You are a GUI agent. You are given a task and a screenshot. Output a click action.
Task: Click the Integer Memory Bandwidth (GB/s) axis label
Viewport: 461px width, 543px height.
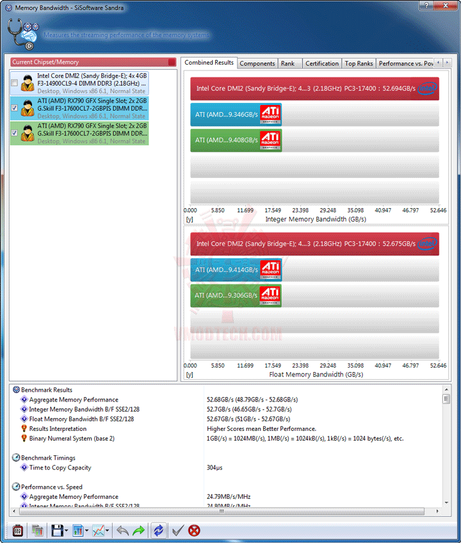tap(316, 219)
